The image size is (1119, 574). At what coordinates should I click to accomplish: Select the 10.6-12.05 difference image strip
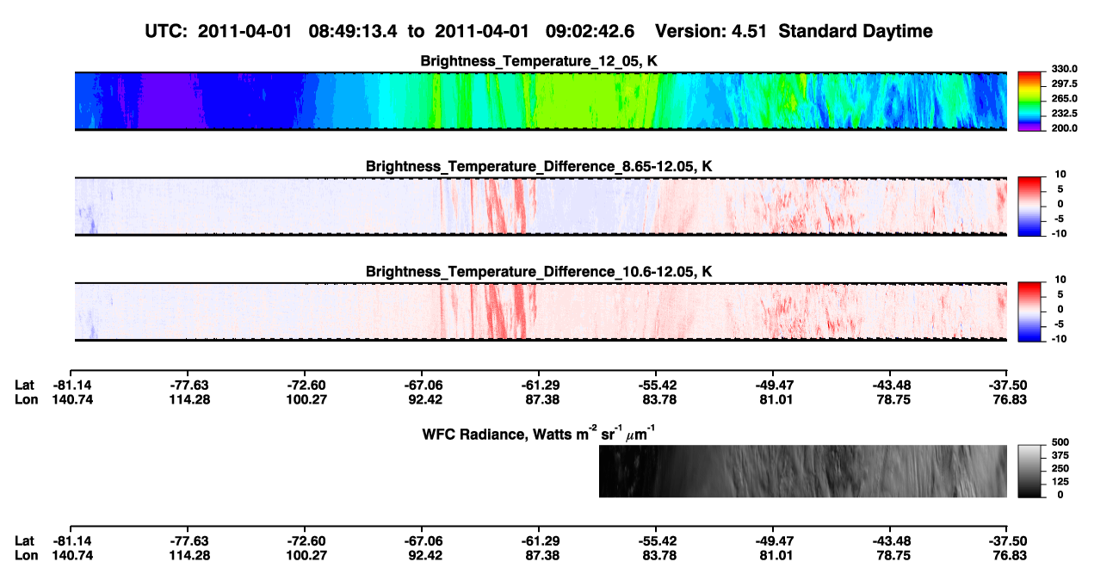(541, 312)
